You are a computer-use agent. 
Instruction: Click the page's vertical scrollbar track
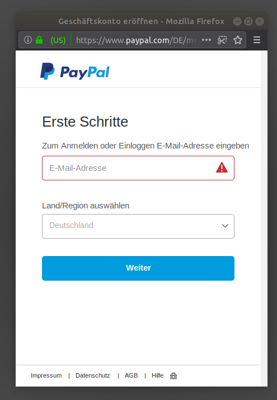(264, 218)
